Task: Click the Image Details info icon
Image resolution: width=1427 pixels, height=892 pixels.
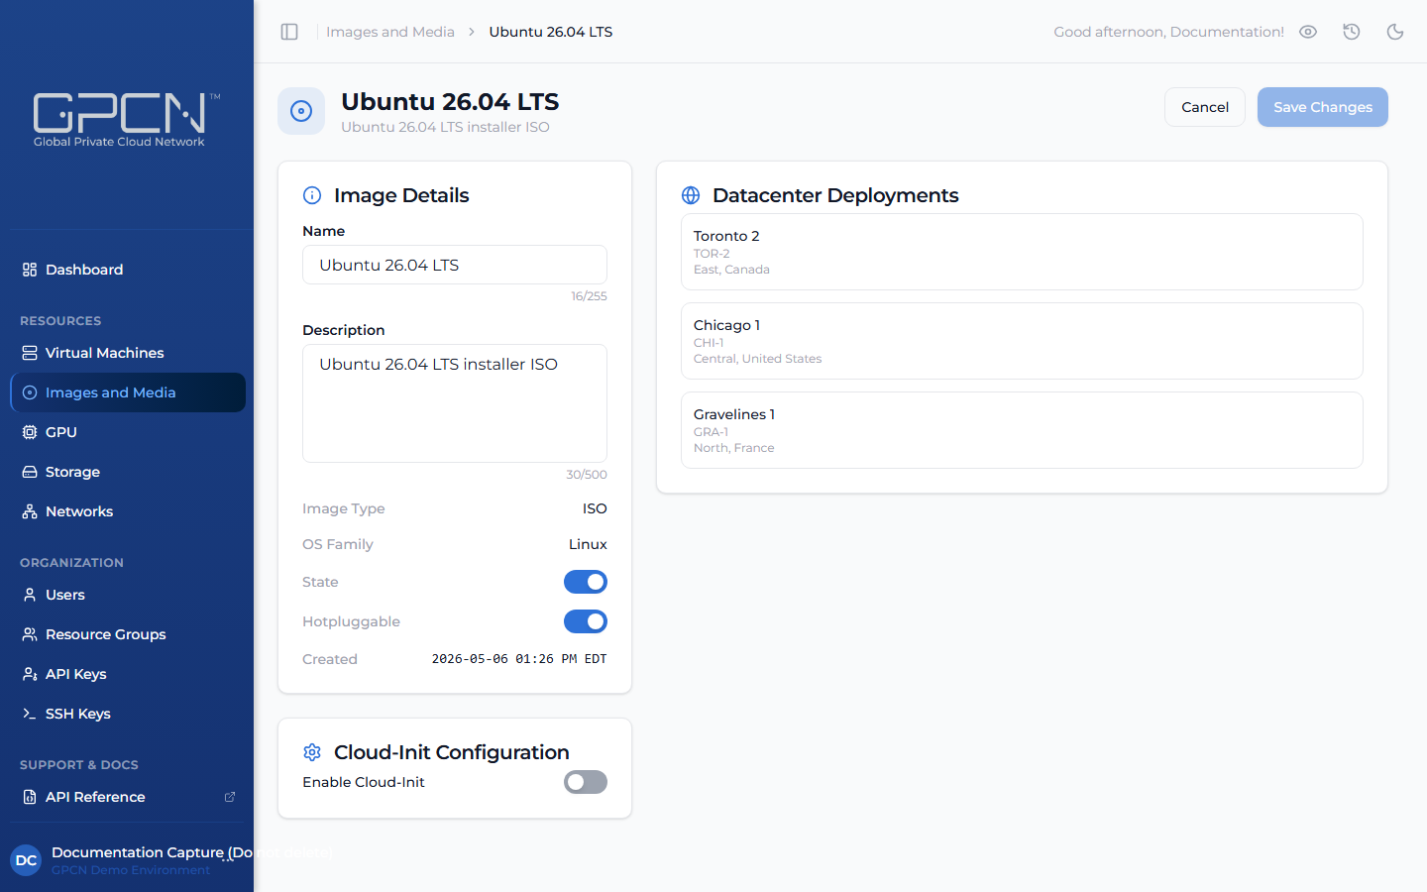Action: (312, 195)
